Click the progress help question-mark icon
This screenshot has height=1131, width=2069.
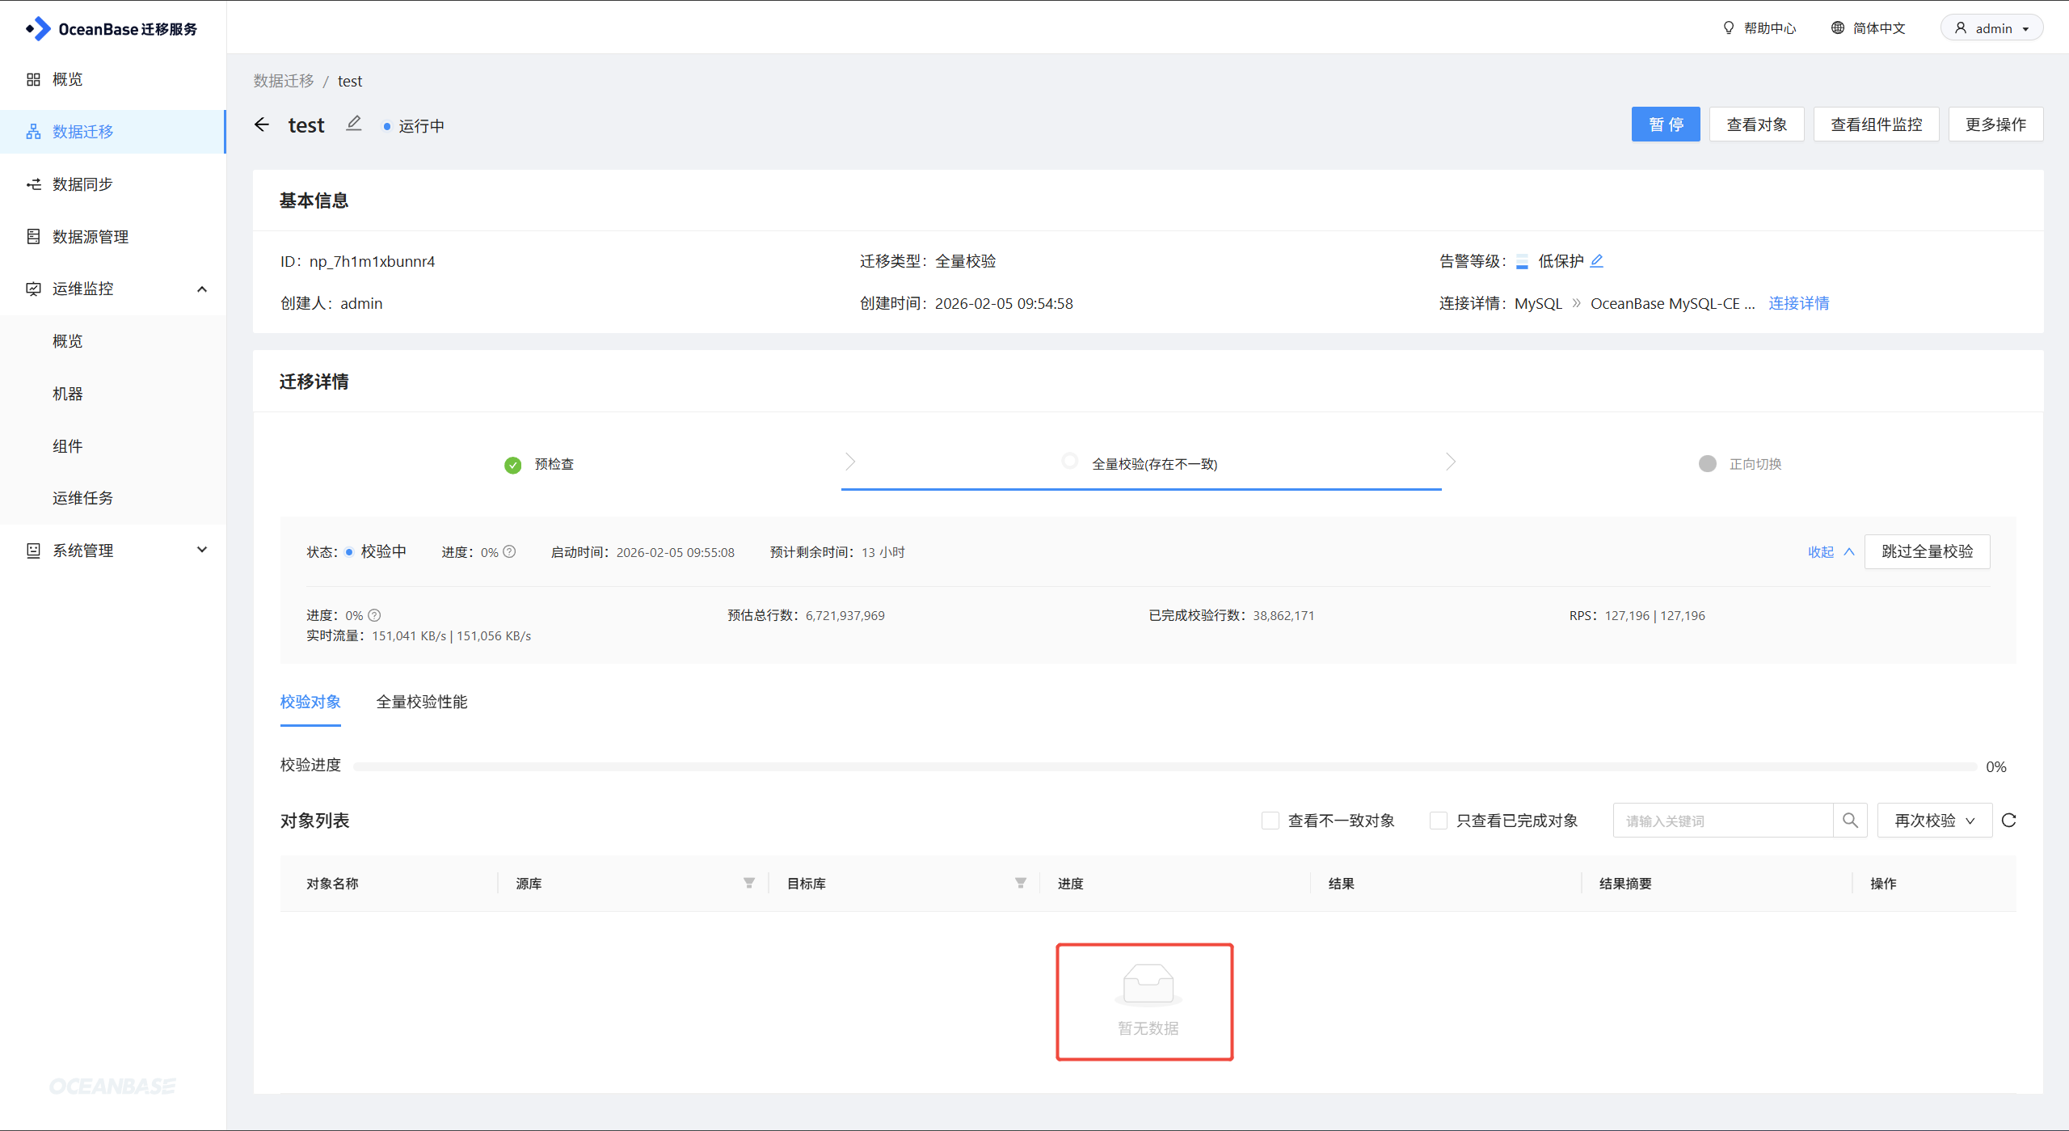coord(509,552)
